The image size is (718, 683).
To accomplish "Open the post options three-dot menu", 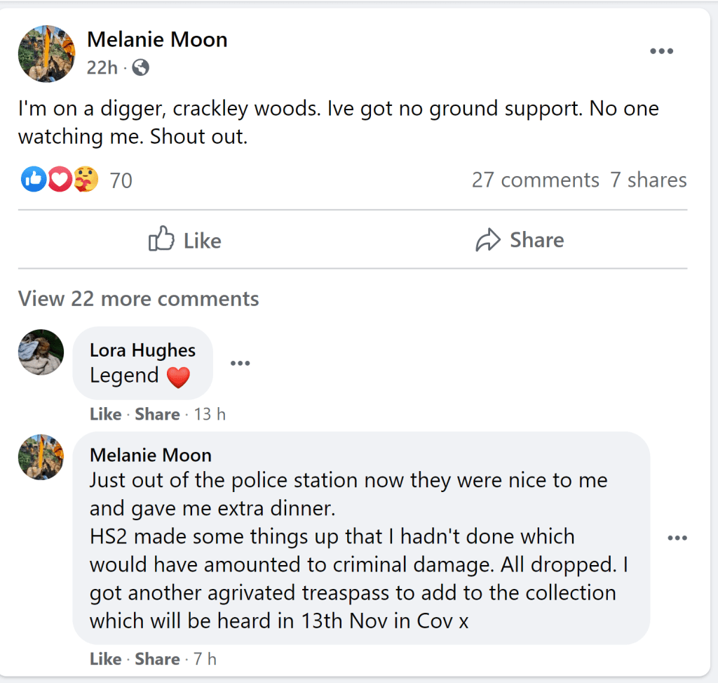I will click(661, 51).
